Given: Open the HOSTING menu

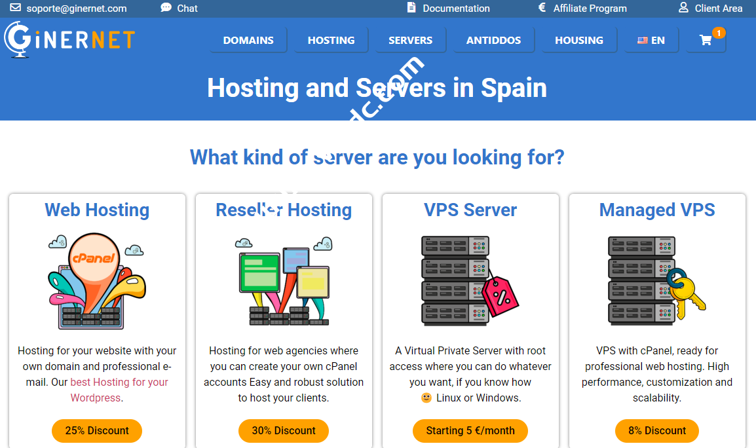Looking at the screenshot, I should coord(331,40).
